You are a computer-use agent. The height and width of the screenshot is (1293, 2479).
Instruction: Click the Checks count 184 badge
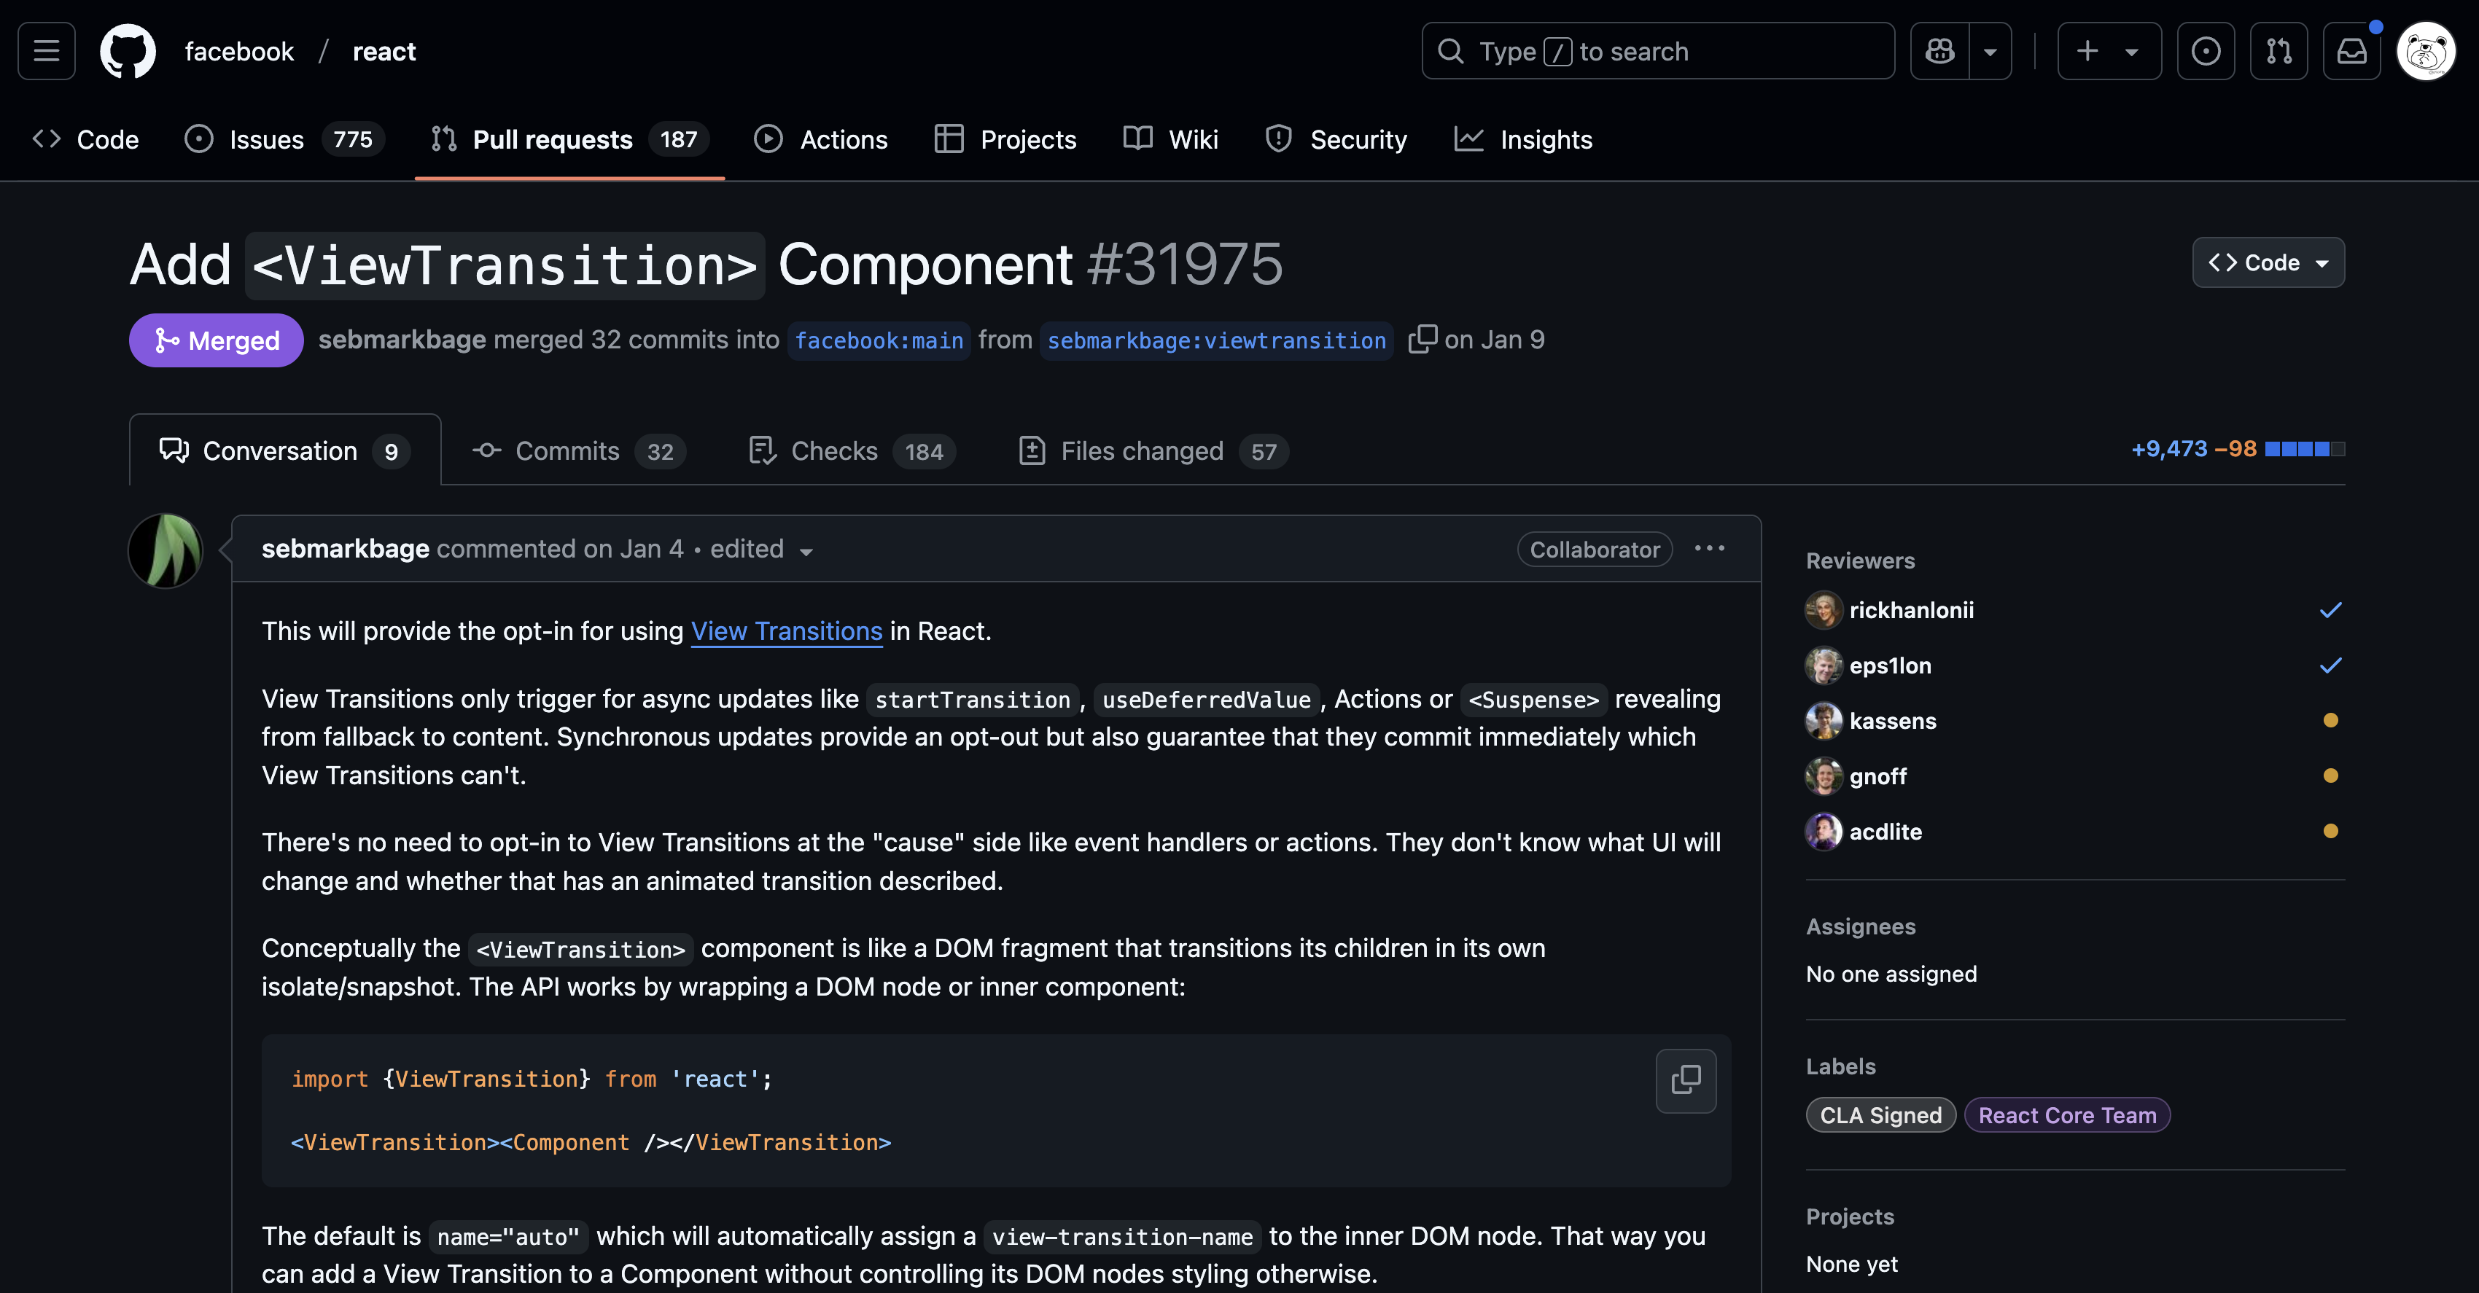pyautogui.click(x=924, y=451)
